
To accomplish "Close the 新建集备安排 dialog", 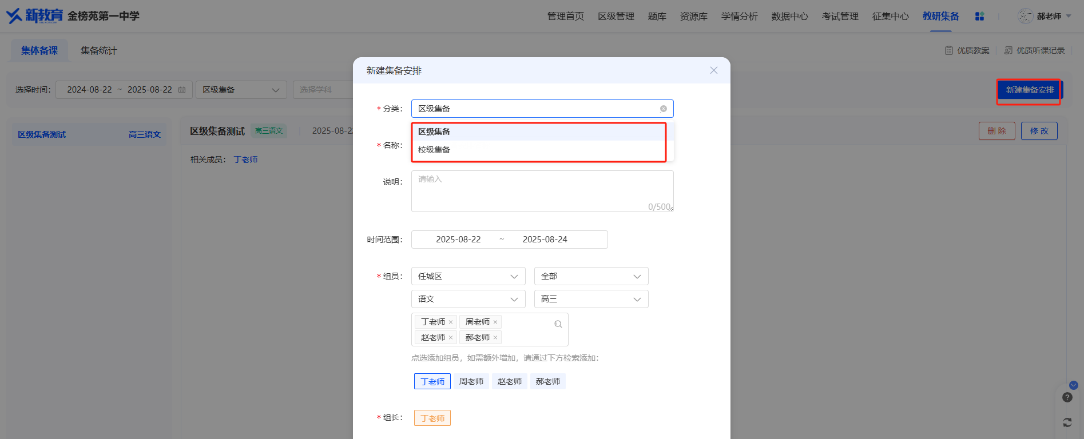I will (x=713, y=70).
